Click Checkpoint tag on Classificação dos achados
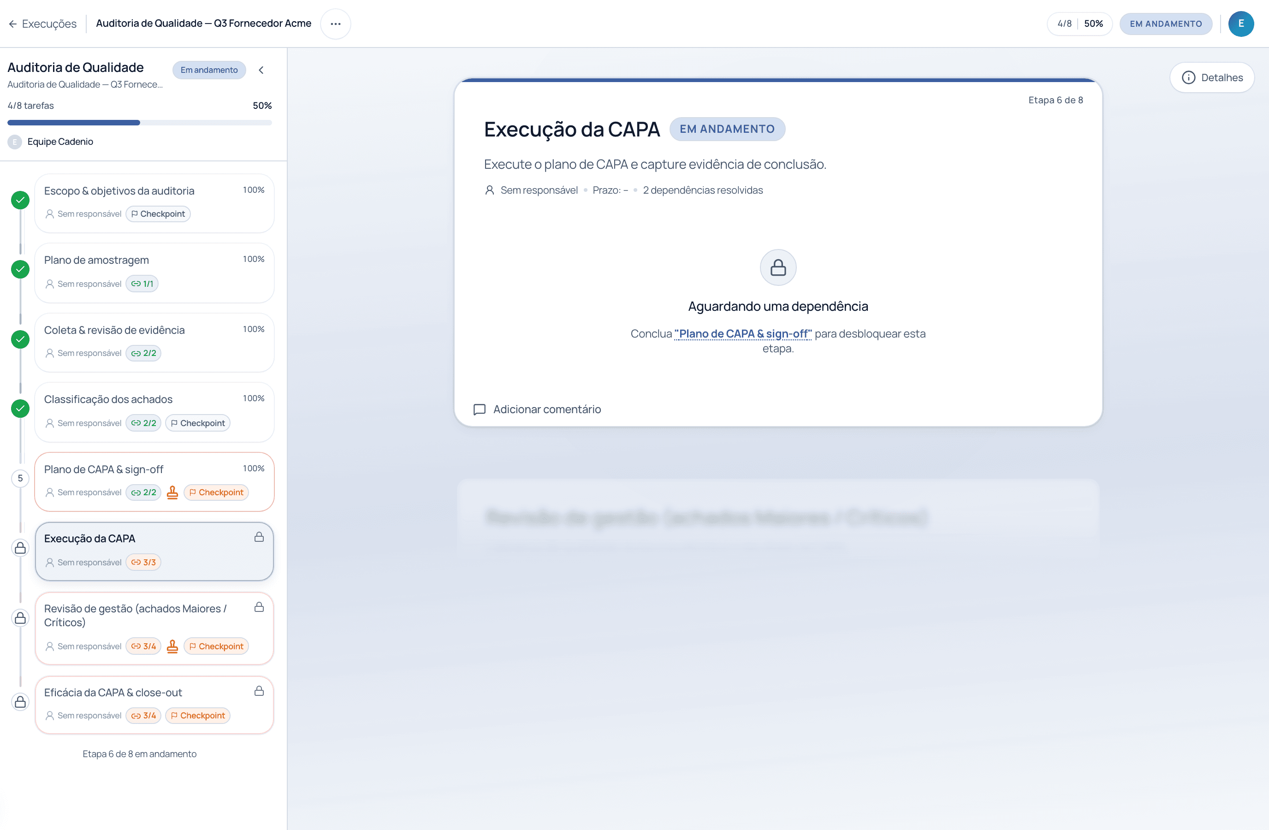Viewport: 1269px width, 830px height. click(x=198, y=423)
